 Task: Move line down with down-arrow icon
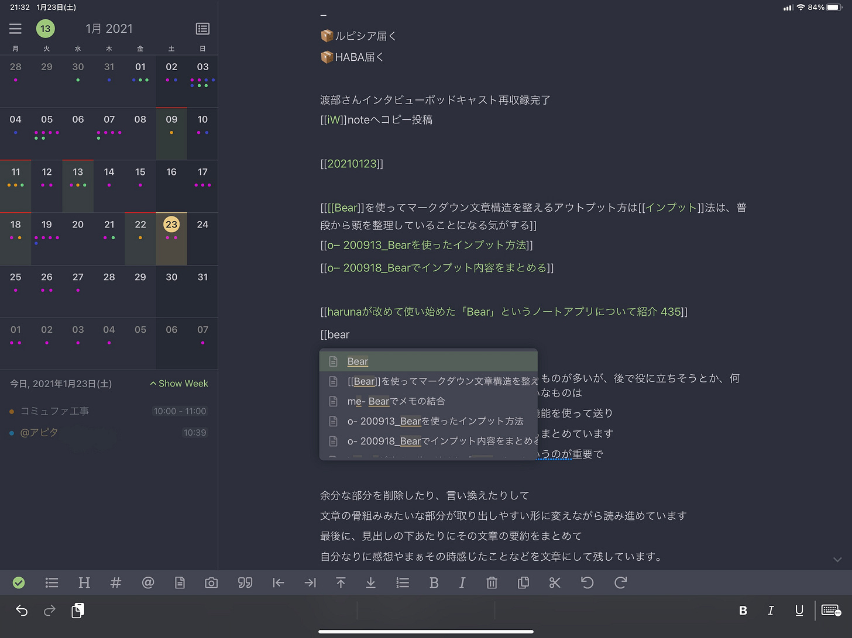[370, 582]
